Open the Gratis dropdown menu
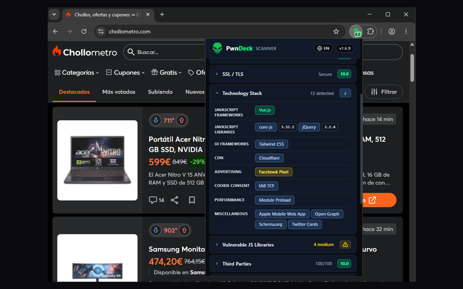 (166, 73)
